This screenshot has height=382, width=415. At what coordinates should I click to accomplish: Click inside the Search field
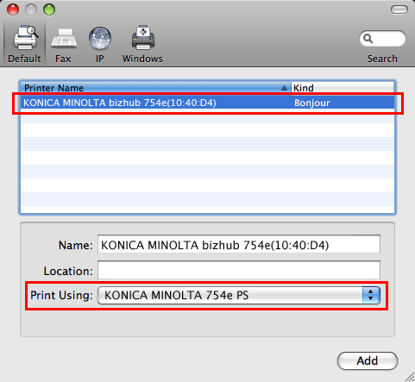382,38
